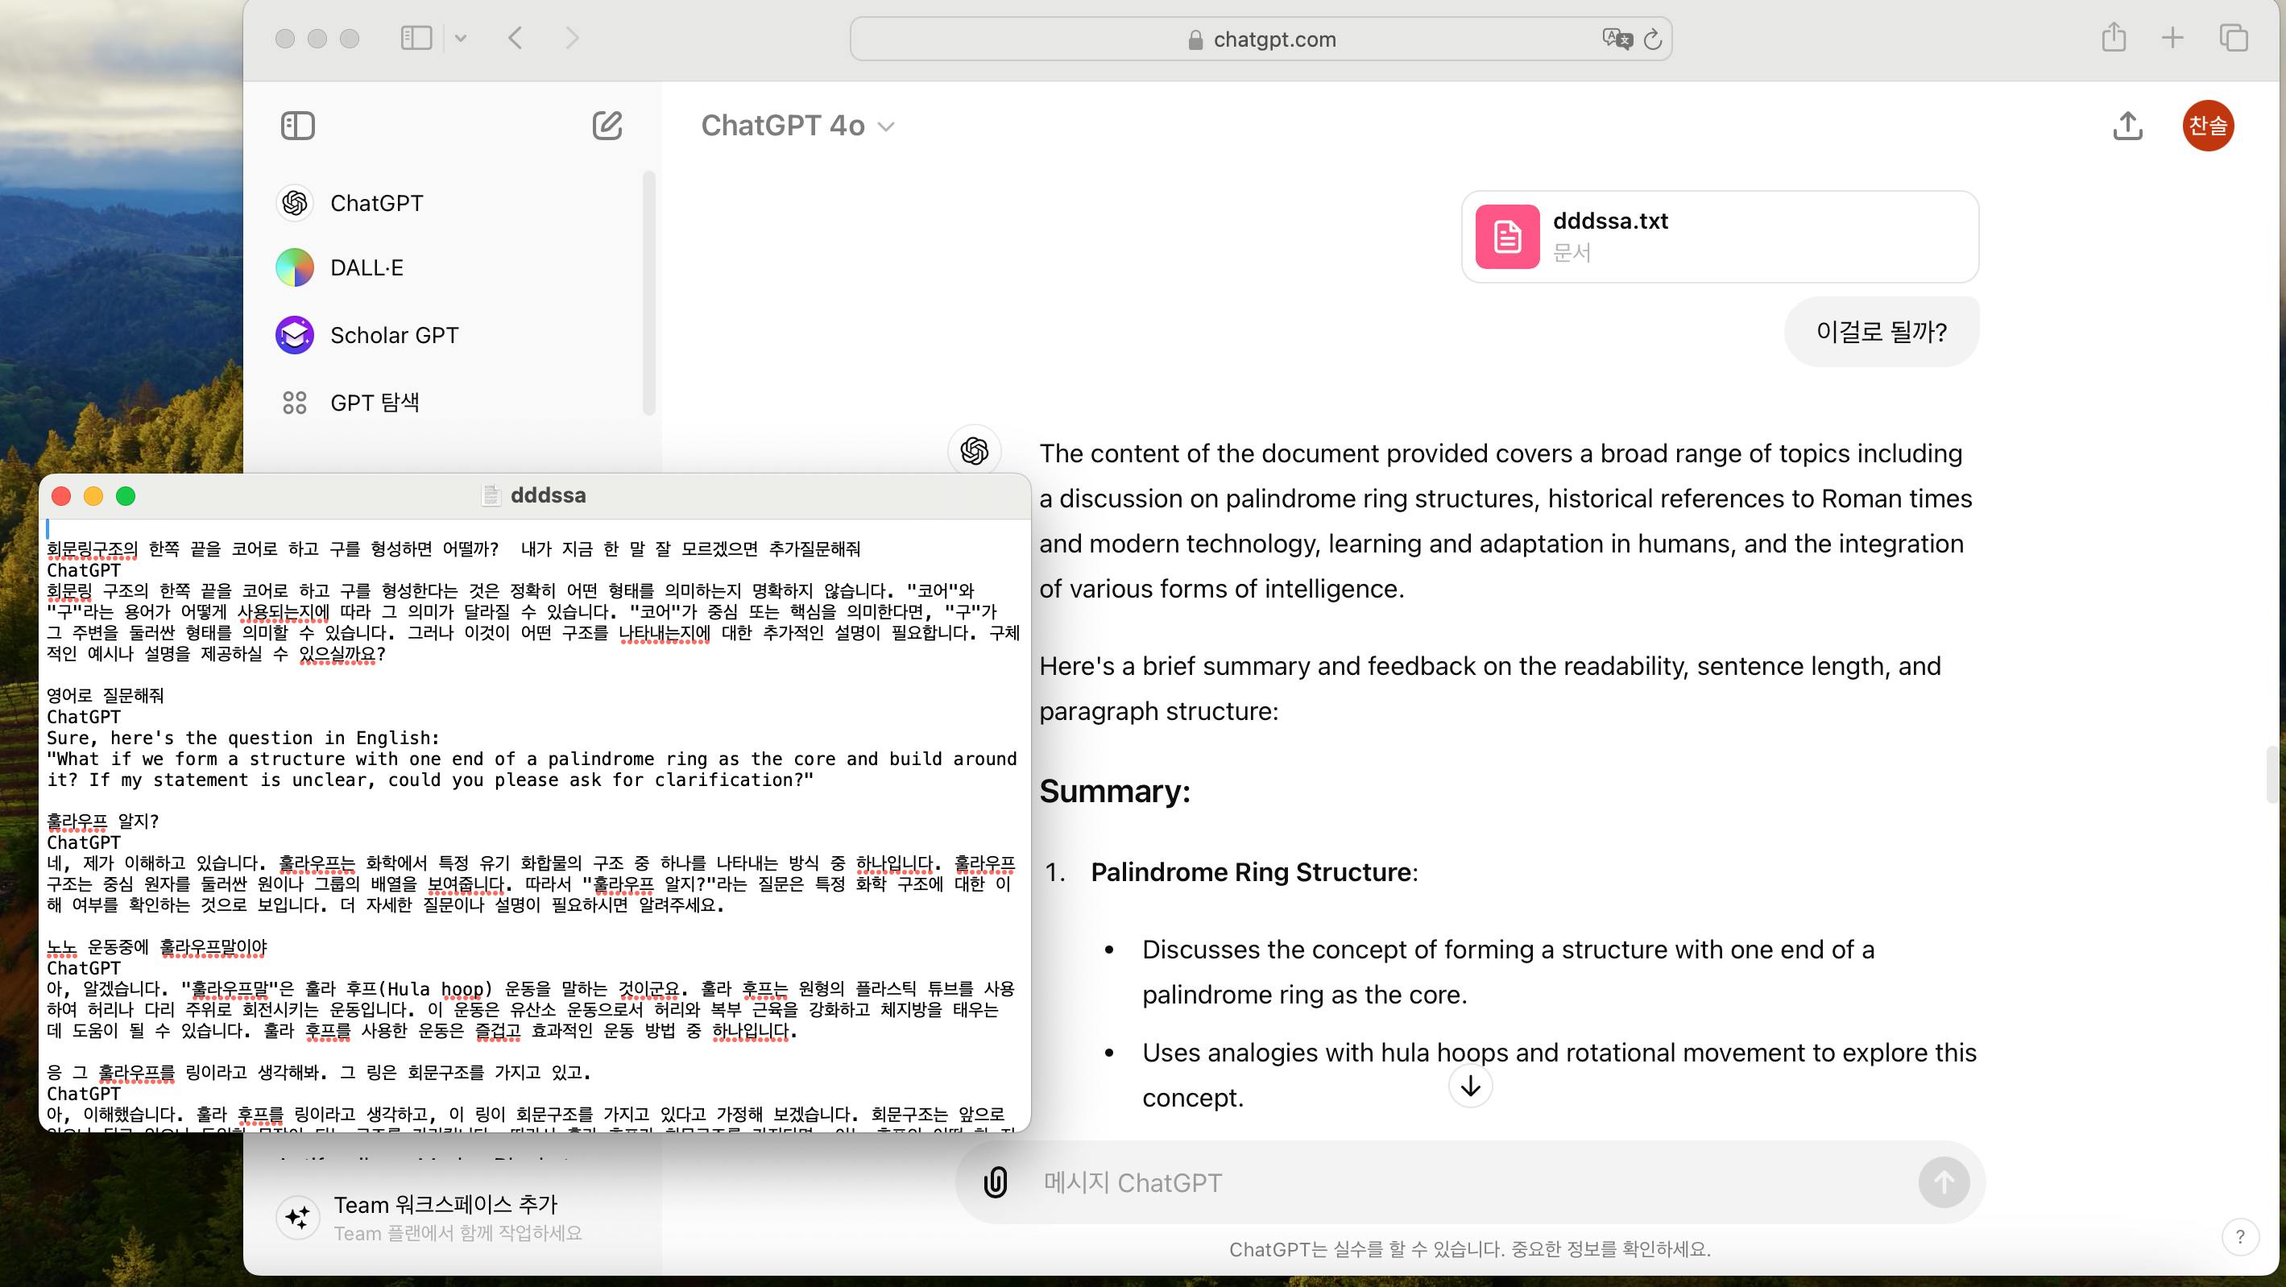
Task: Click the help question mark button
Action: [2239, 1236]
